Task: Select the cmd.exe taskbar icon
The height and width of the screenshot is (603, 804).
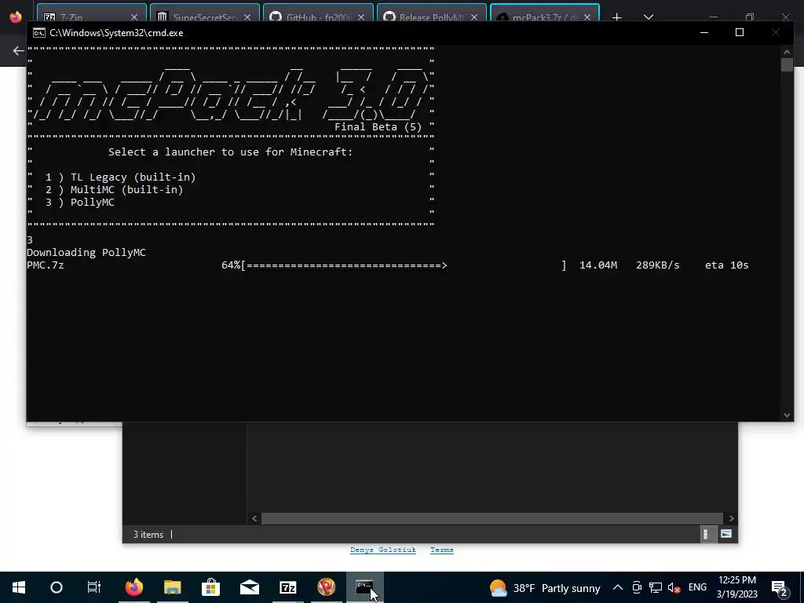Action: (364, 587)
